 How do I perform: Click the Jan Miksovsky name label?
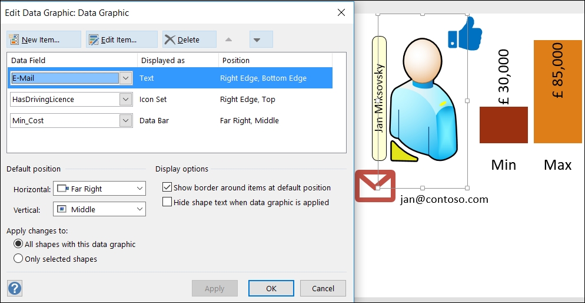379,98
